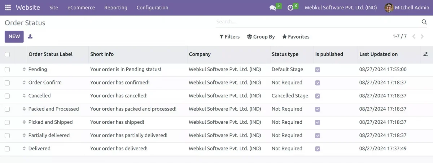Toggle Is published for Pending row
The width and height of the screenshot is (433, 163).
[x=318, y=70]
